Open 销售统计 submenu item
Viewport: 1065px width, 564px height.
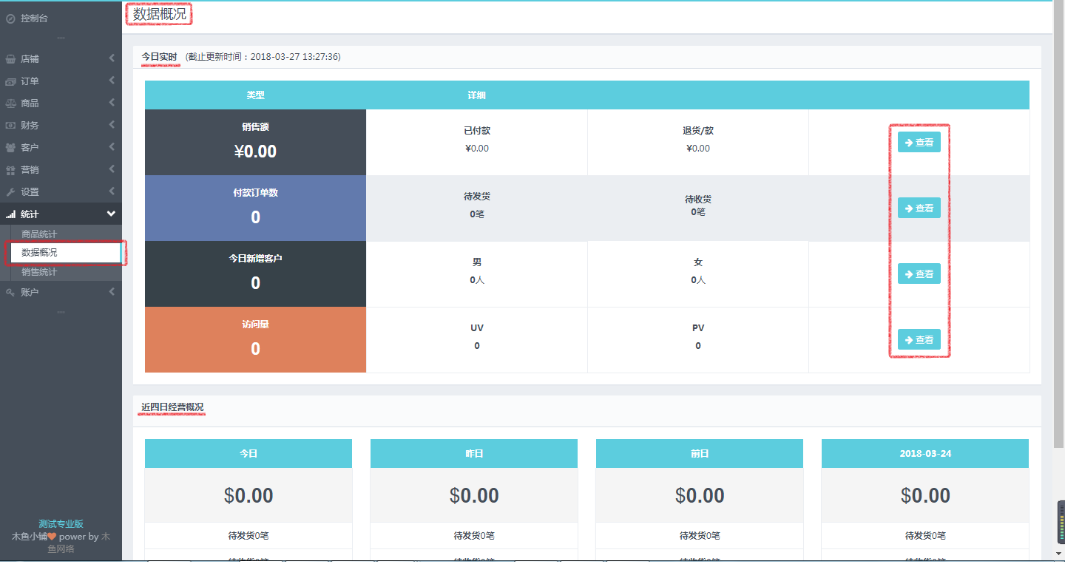click(x=39, y=272)
